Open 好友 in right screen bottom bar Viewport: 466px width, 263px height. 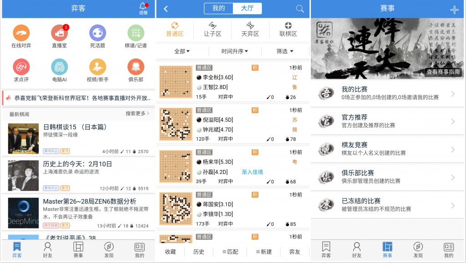(357, 250)
